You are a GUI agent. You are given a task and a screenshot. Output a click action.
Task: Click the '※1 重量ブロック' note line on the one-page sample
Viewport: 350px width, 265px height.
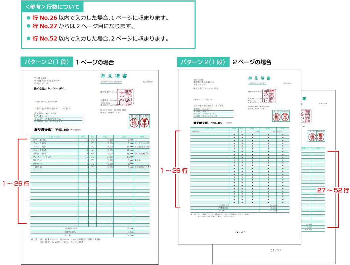coord(70,239)
